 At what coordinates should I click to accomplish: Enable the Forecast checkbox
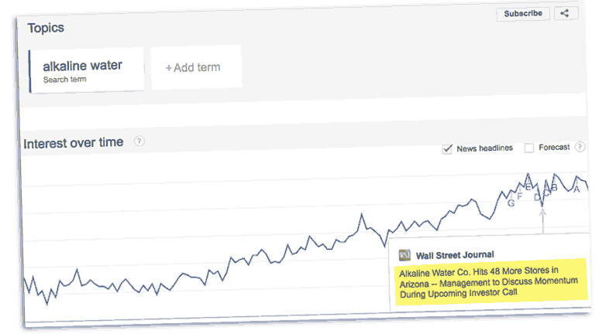tap(529, 148)
